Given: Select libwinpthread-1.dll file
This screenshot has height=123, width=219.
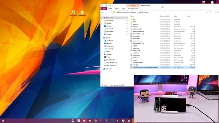Looking at the screenshot, I should 138,43.
